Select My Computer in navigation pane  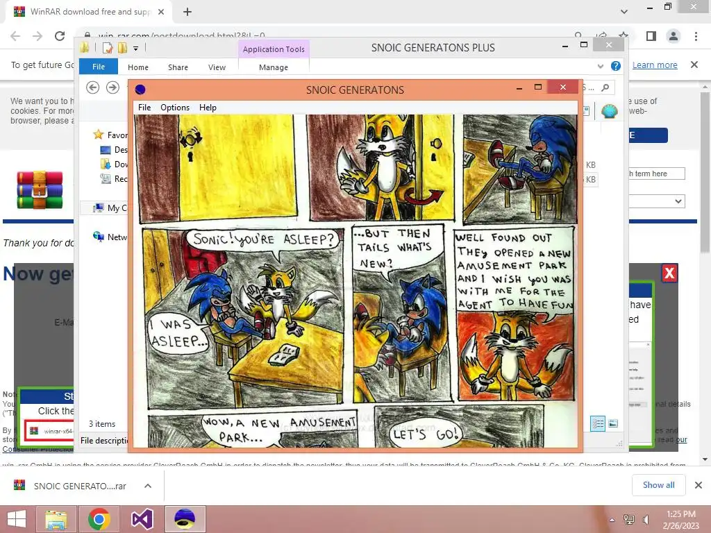click(110, 208)
